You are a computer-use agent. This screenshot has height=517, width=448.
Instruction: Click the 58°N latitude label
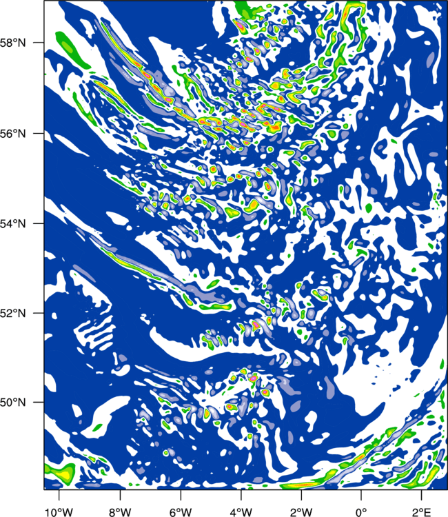pyautogui.click(x=13, y=43)
